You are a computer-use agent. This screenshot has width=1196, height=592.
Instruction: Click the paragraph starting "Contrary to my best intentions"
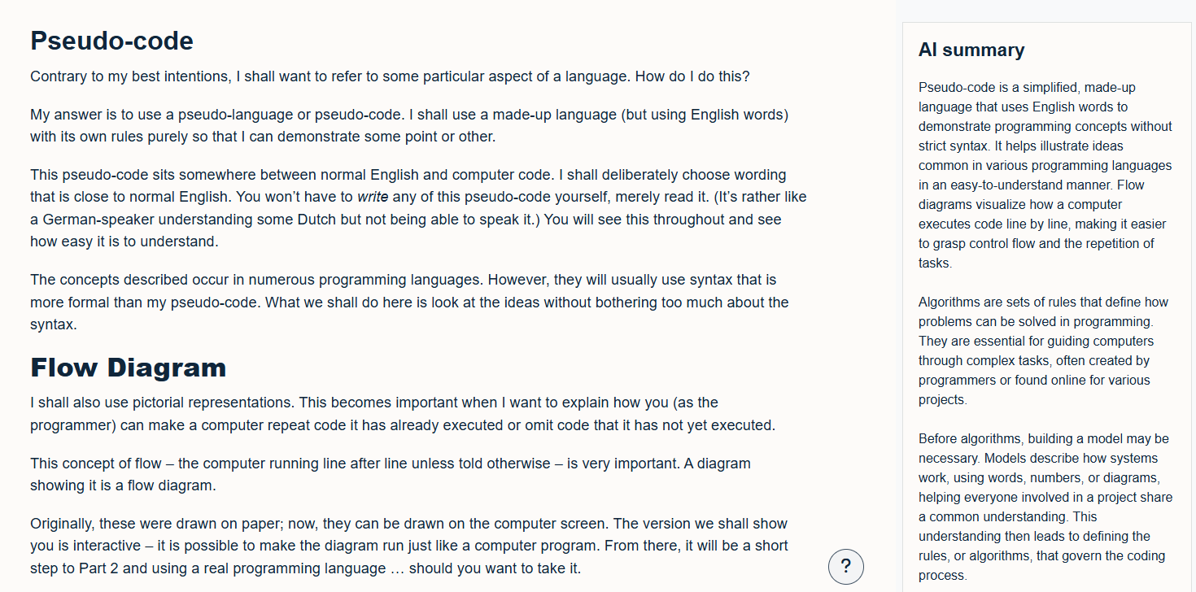tap(390, 77)
